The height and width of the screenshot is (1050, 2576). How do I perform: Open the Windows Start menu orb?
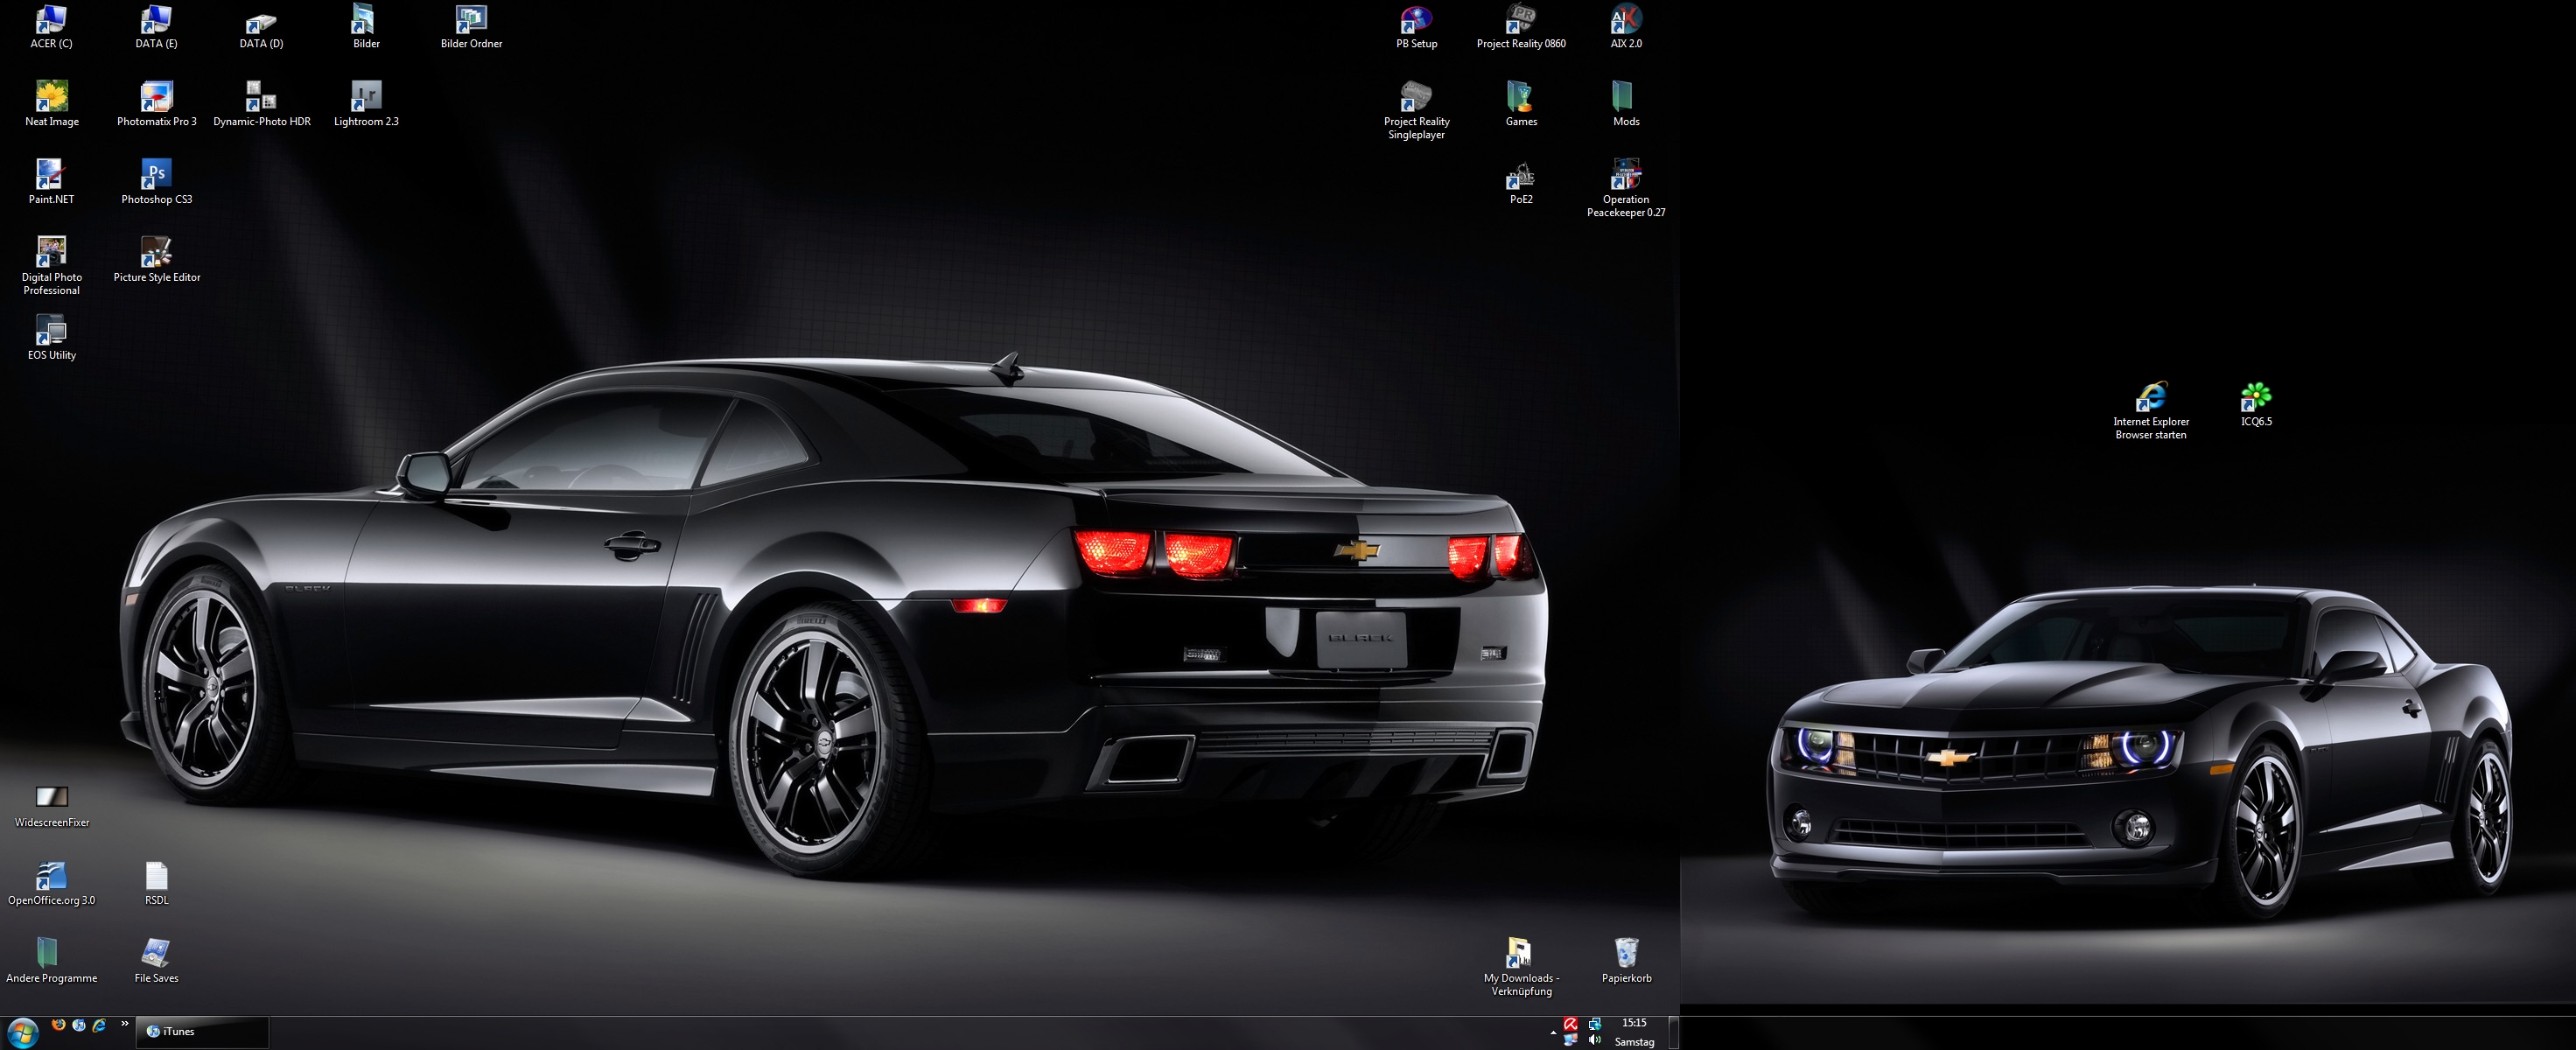tap(22, 1032)
